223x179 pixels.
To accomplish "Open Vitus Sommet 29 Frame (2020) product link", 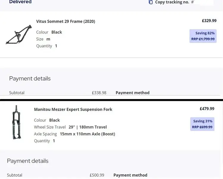I will 66,21.
